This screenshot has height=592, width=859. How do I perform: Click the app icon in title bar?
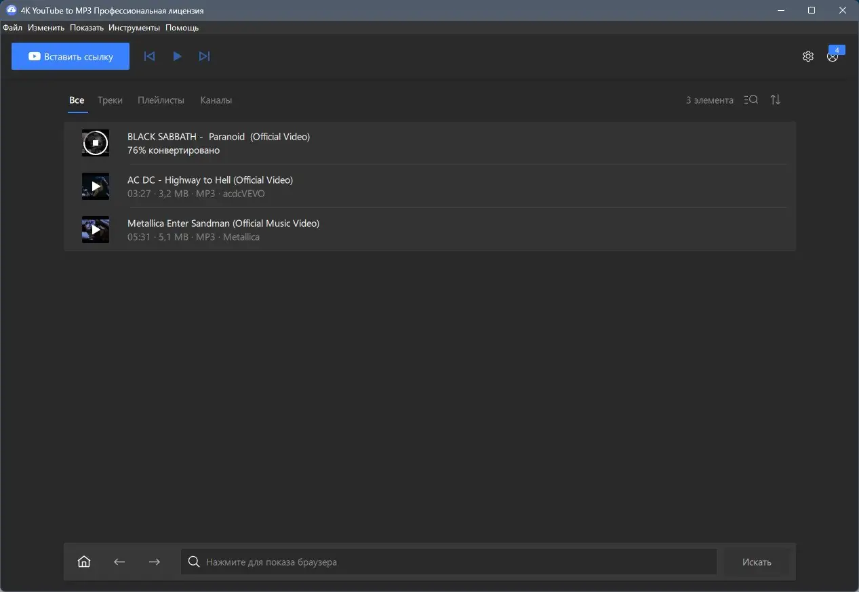[11, 10]
